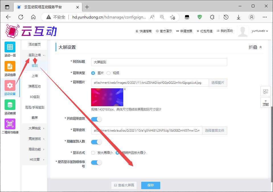Click the 顶部 back-to-top icon
The height and width of the screenshot is (192, 273).
coord(266,103)
